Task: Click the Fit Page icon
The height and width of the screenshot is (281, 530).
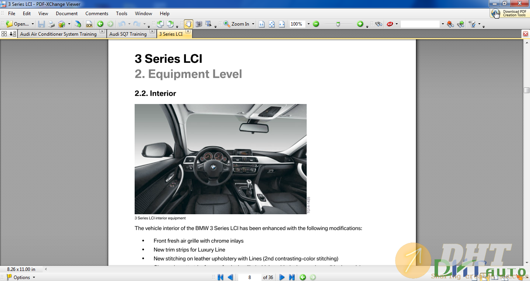Action: pyautogui.click(x=272, y=24)
